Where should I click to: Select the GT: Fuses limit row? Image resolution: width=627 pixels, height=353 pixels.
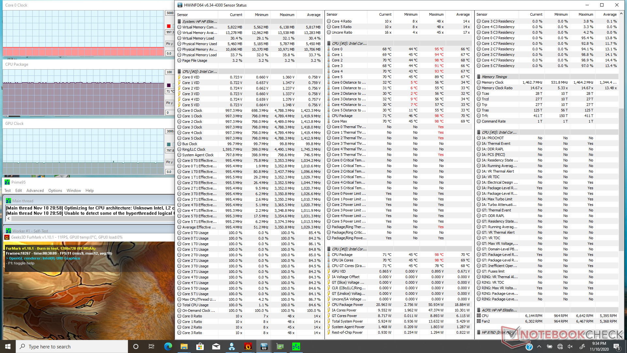547,271
